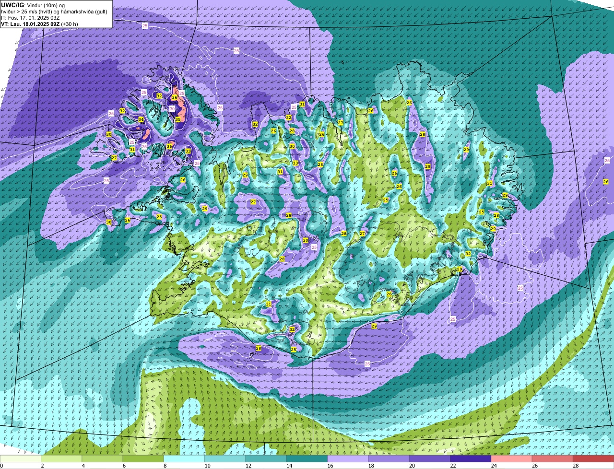
Task: Click the white '30' contour label on the map
Action: [172, 109]
